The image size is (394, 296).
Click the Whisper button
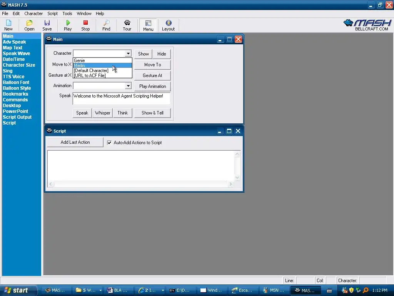(x=102, y=113)
